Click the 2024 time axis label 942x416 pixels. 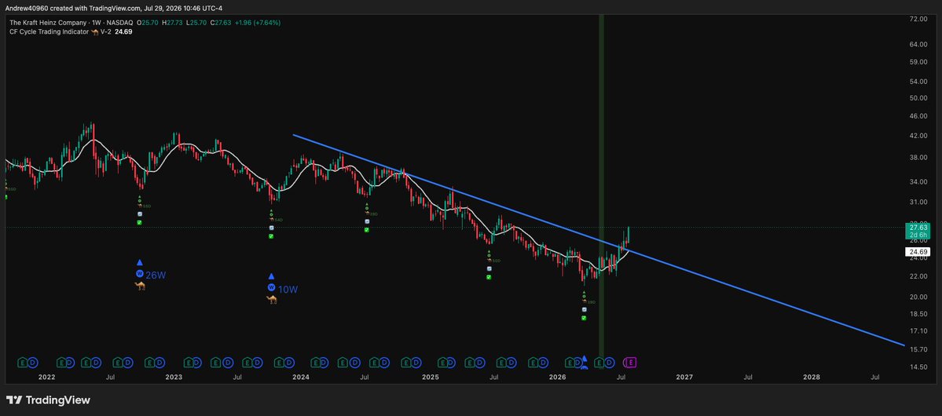(301, 378)
